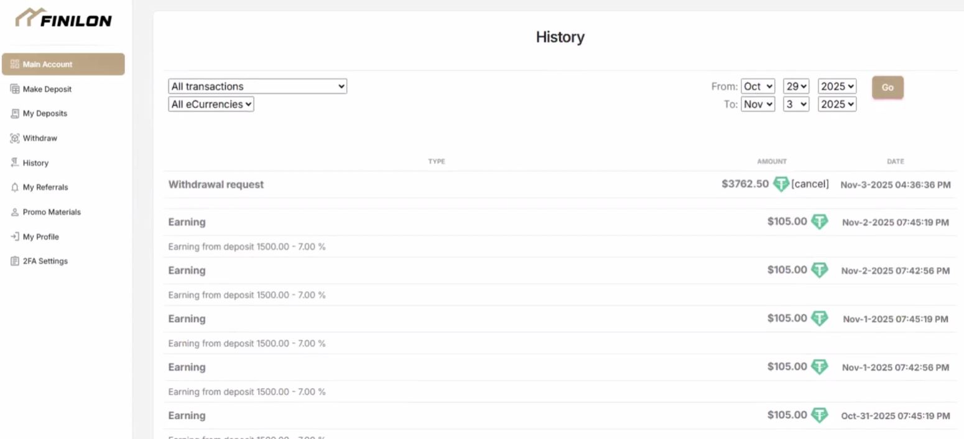Click the My Profile icon in sidebar

click(x=15, y=237)
